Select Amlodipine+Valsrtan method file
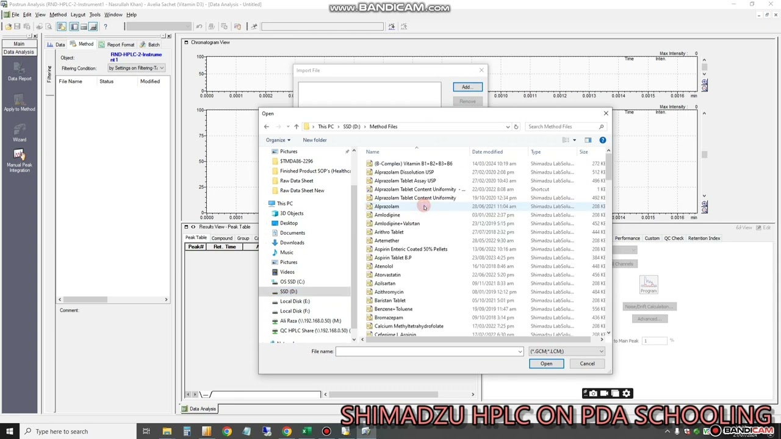Screen dimensions: 781x439 pos(397,224)
